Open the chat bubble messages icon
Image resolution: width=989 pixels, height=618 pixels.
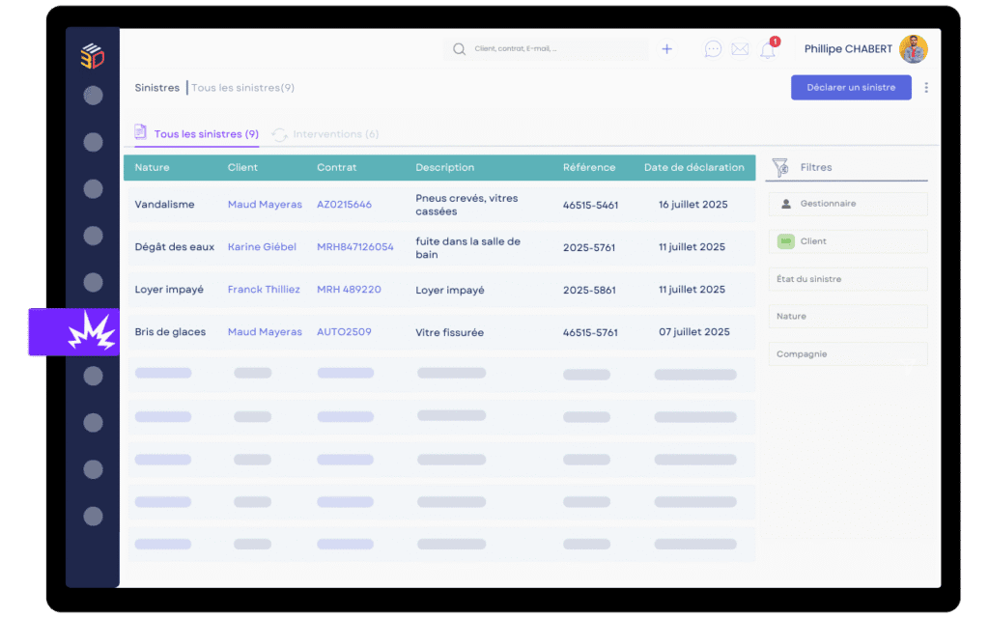(x=713, y=49)
